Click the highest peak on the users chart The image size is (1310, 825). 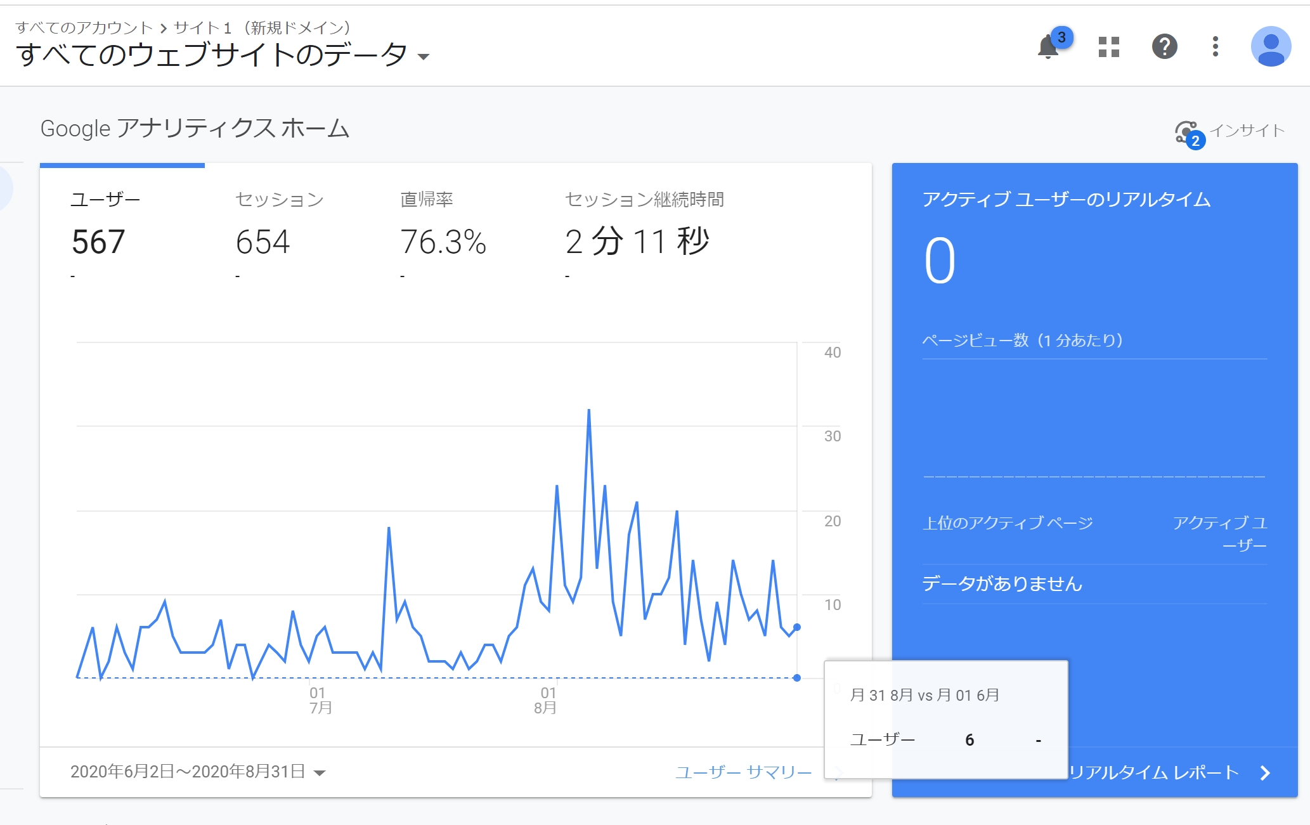pos(588,410)
